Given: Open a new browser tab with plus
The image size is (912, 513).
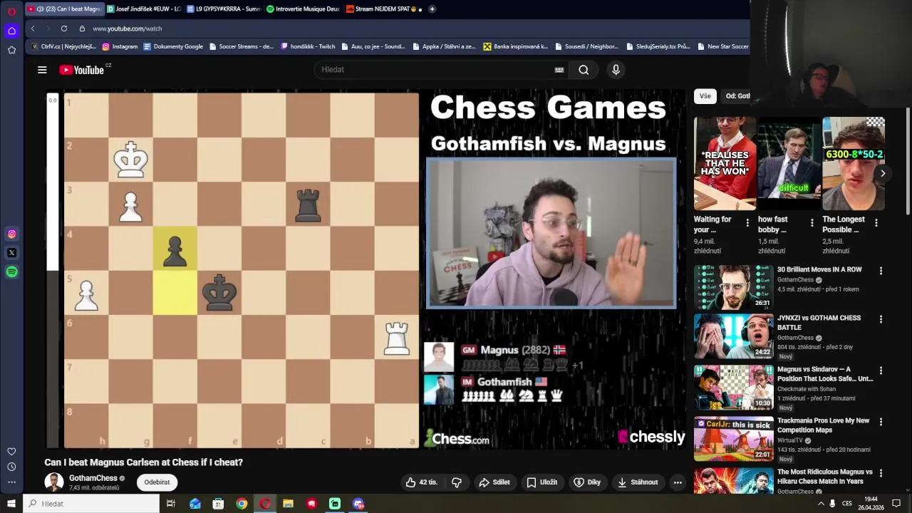Looking at the screenshot, I should [x=432, y=9].
